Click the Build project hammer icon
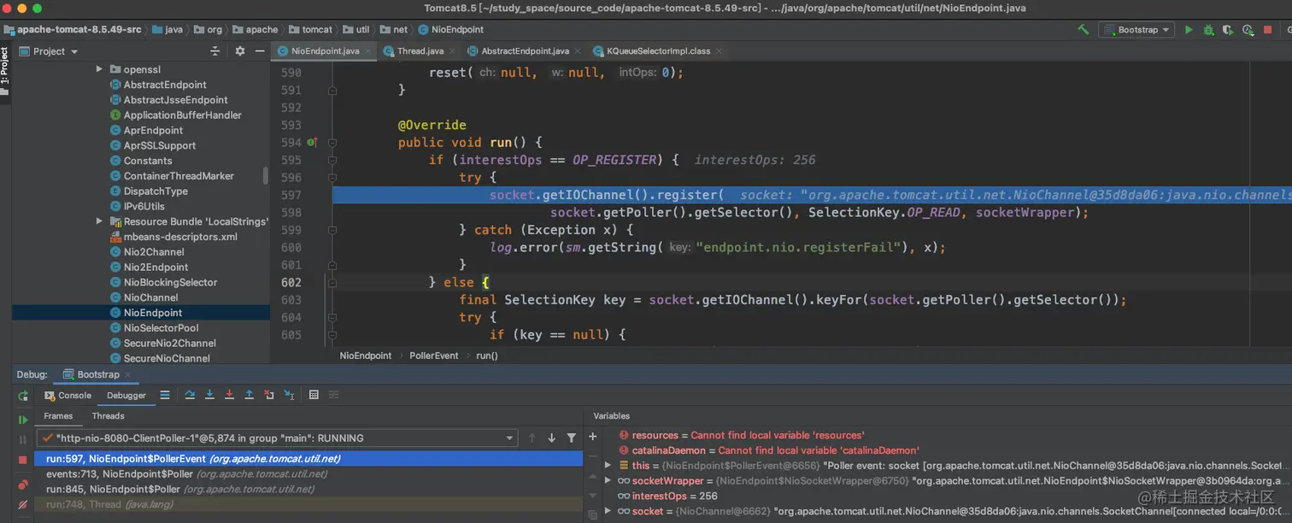The width and height of the screenshot is (1292, 523). click(1084, 30)
